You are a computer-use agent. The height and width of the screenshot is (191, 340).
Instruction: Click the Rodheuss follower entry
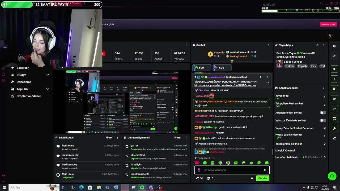87,147
